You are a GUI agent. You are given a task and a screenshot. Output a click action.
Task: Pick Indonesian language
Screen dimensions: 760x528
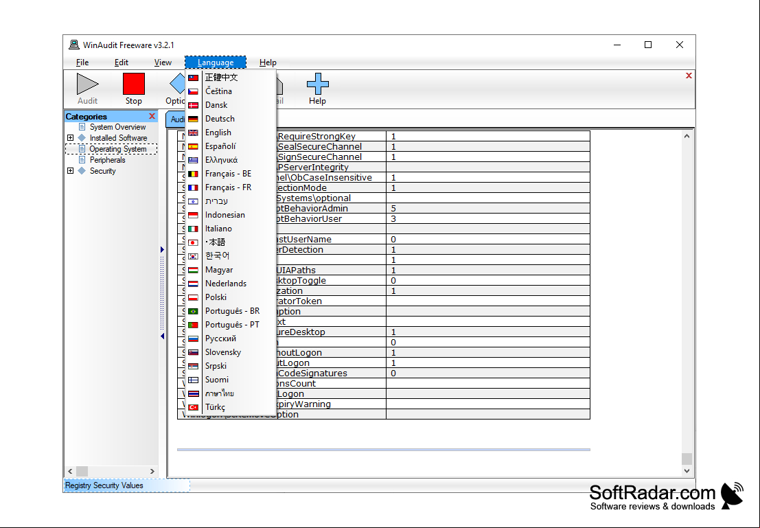231,215
